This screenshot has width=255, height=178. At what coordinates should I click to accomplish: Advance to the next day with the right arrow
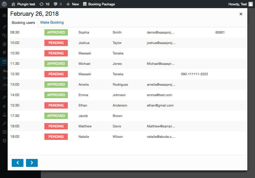click(32, 163)
